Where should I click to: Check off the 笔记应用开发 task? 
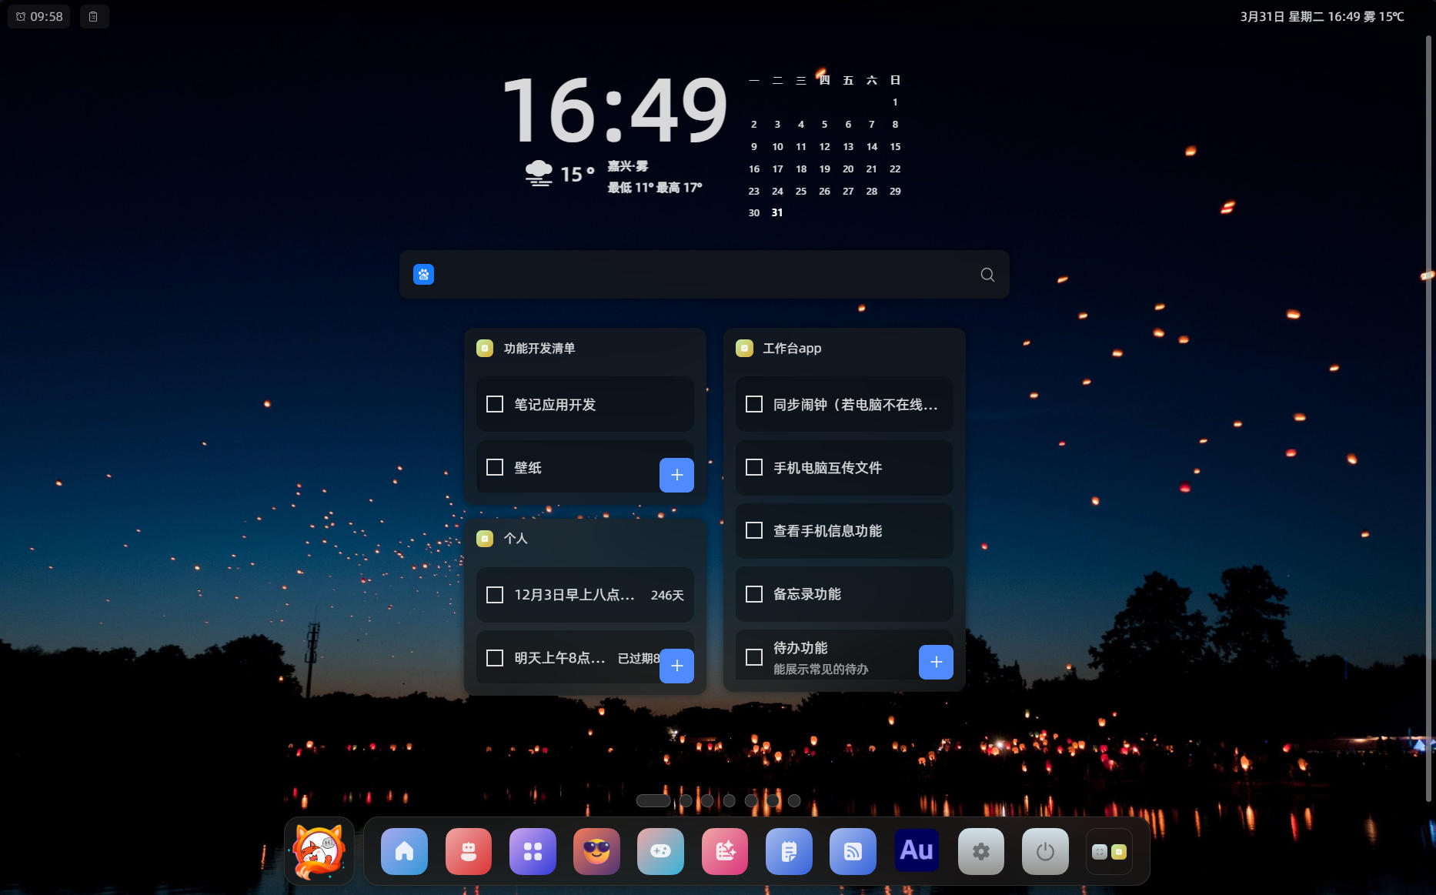point(495,404)
